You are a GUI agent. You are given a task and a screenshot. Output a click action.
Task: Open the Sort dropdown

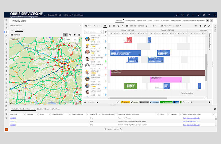click(178, 26)
